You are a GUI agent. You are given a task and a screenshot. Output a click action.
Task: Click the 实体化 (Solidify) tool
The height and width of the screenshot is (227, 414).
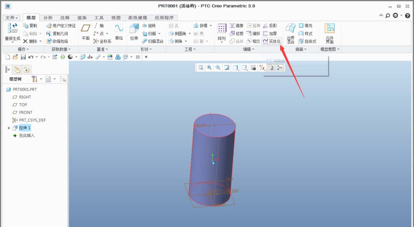(272, 41)
